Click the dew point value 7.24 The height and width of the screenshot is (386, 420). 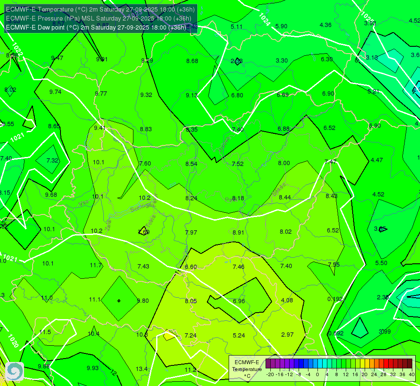(x=190, y=336)
